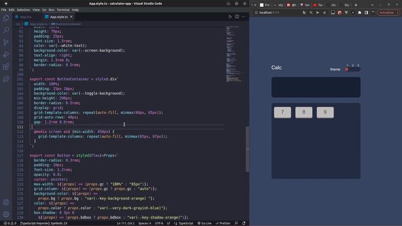Open the Extensions view

click(6, 67)
